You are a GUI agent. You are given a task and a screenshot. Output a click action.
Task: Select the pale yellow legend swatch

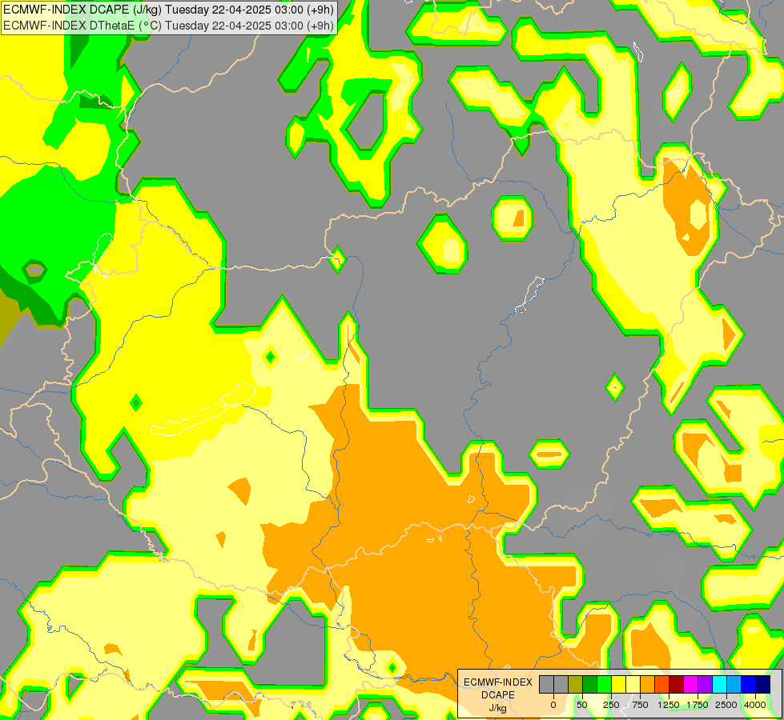pyautogui.click(x=633, y=685)
